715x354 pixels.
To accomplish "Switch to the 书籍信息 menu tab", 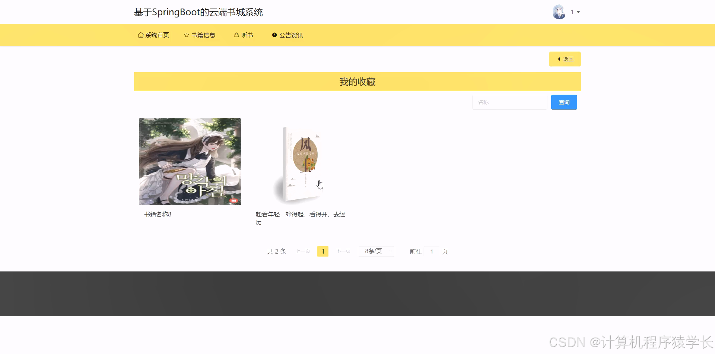I will click(x=203, y=35).
